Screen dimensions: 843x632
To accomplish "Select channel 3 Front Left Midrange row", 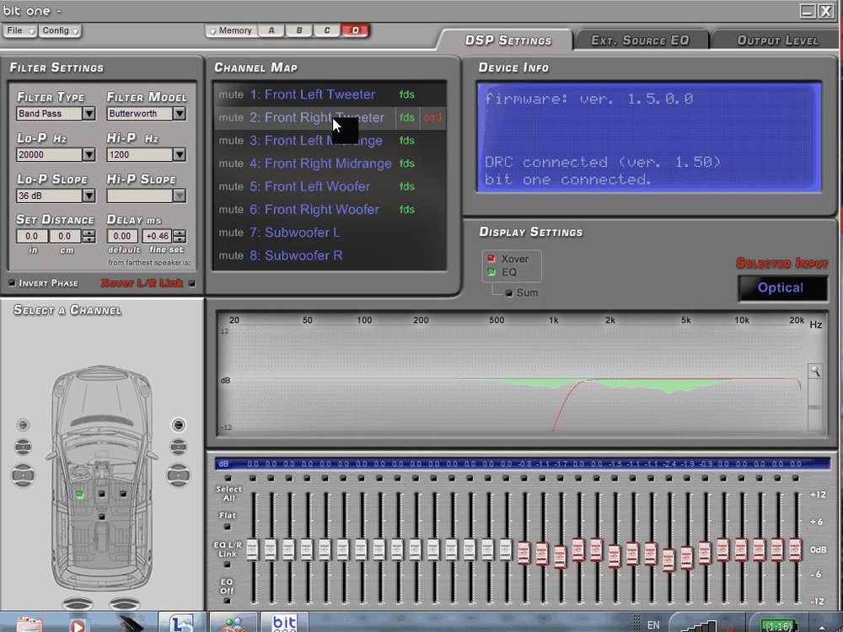I will tap(330, 141).
